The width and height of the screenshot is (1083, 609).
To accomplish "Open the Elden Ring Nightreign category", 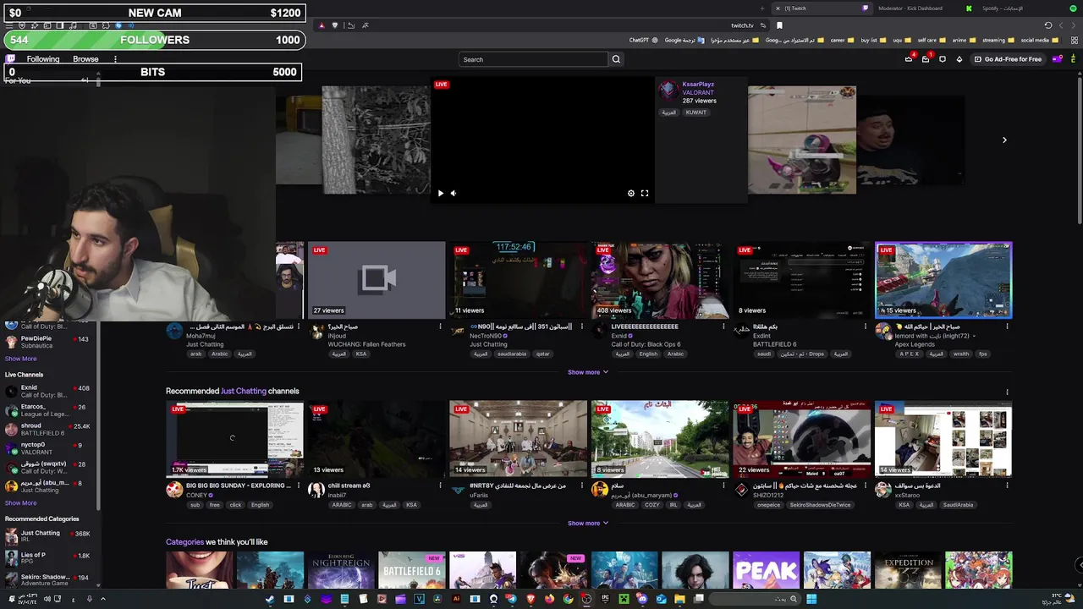I will pos(341,570).
